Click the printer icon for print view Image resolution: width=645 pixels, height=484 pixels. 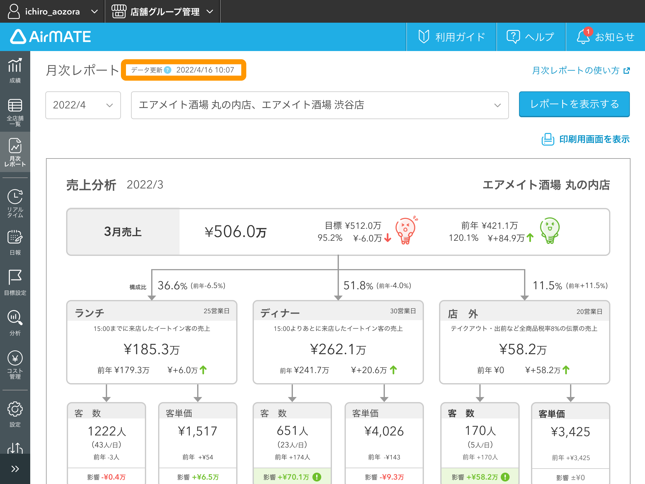point(548,139)
